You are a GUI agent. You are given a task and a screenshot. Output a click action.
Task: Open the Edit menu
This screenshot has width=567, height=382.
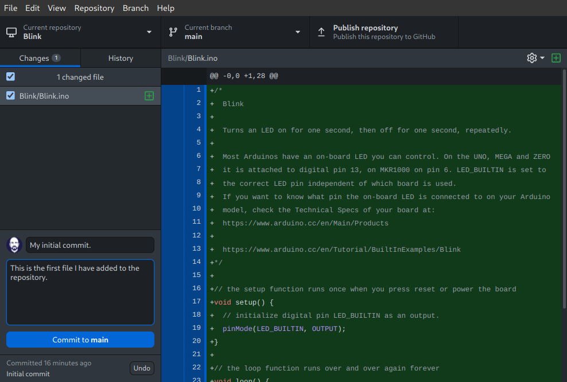tap(32, 8)
